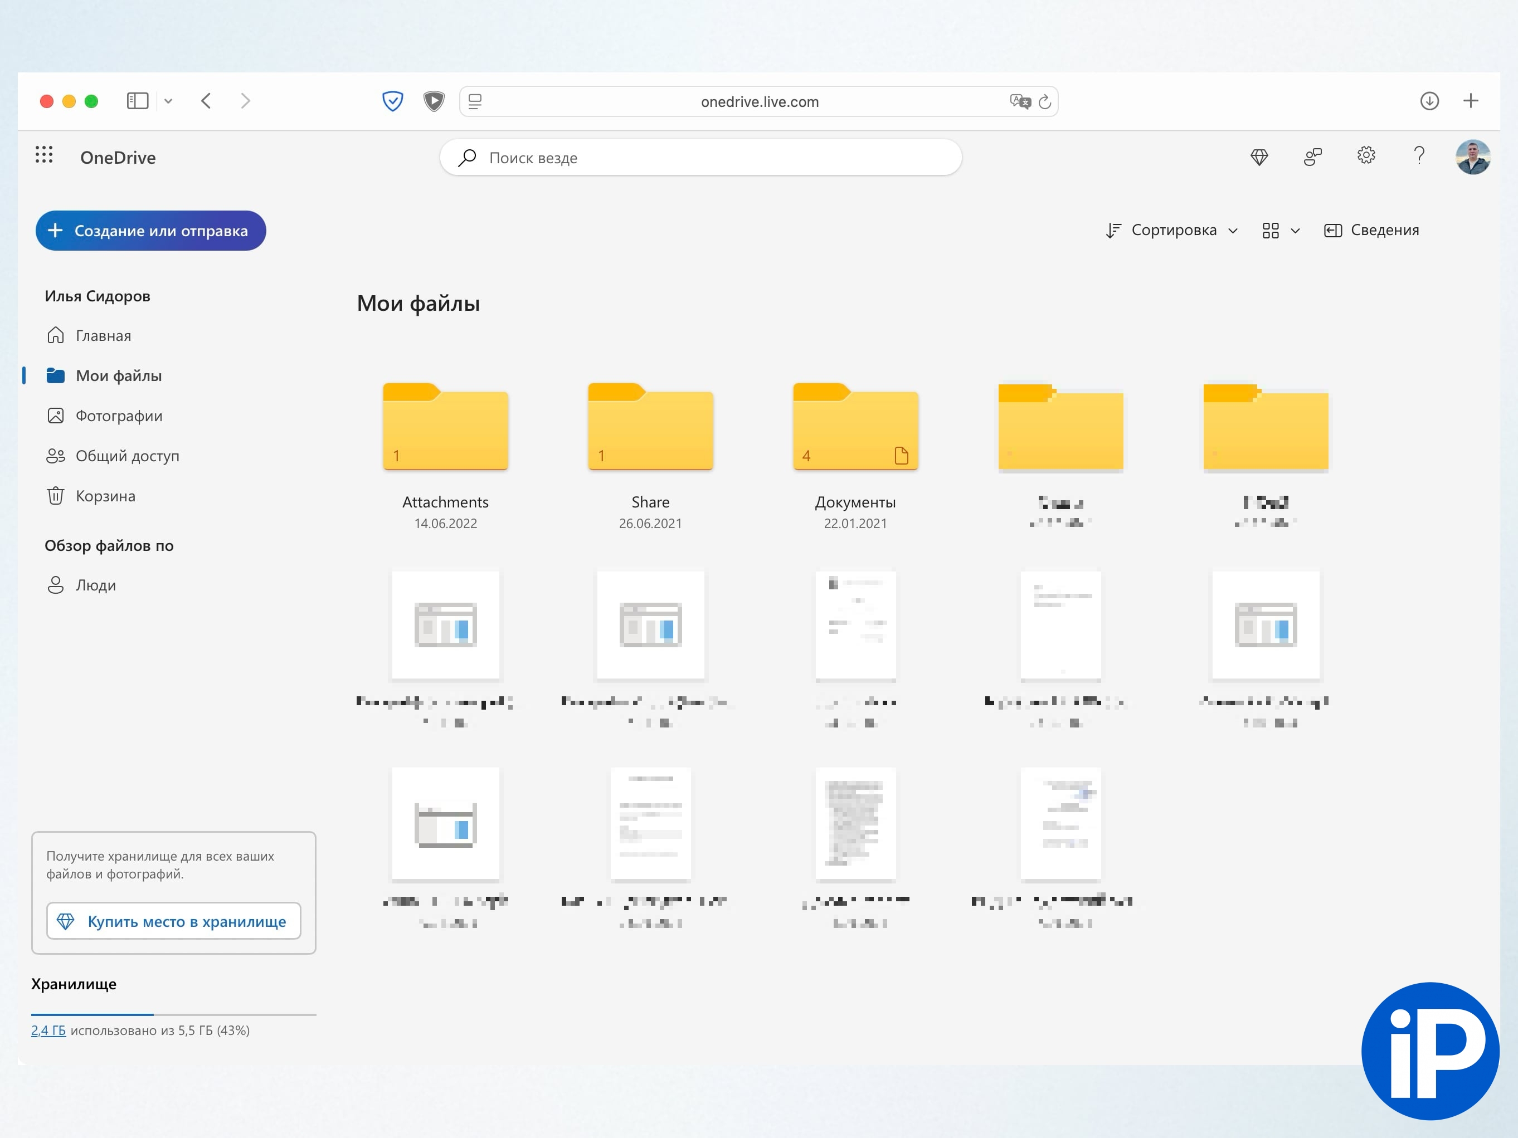
Task: Click the premium diamond icon in header
Action: (1259, 157)
